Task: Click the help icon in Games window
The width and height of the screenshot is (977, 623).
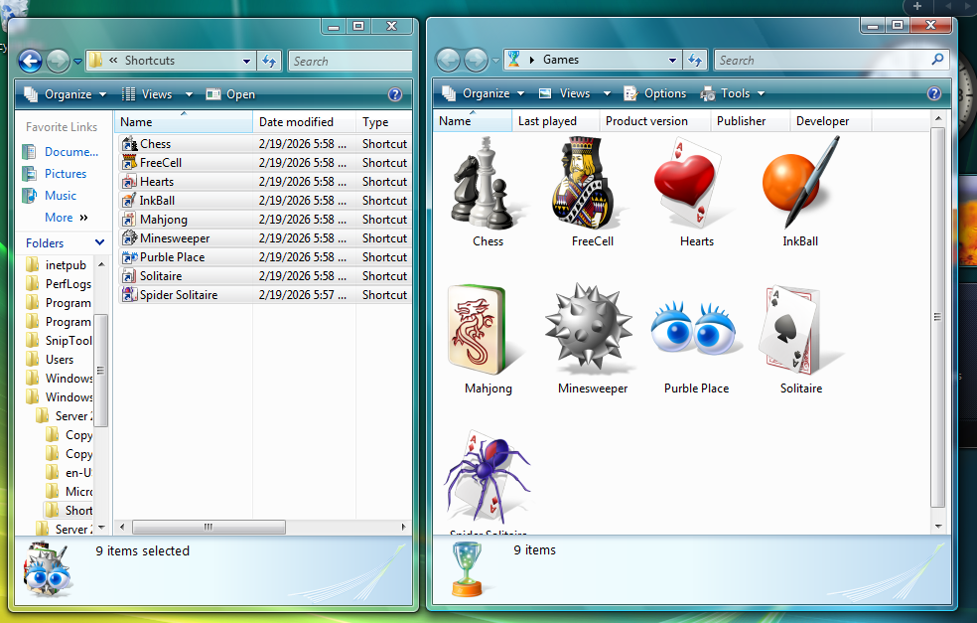Action: pos(933,93)
